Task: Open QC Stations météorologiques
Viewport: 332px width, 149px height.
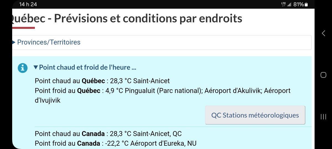Action: [x=255, y=115]
